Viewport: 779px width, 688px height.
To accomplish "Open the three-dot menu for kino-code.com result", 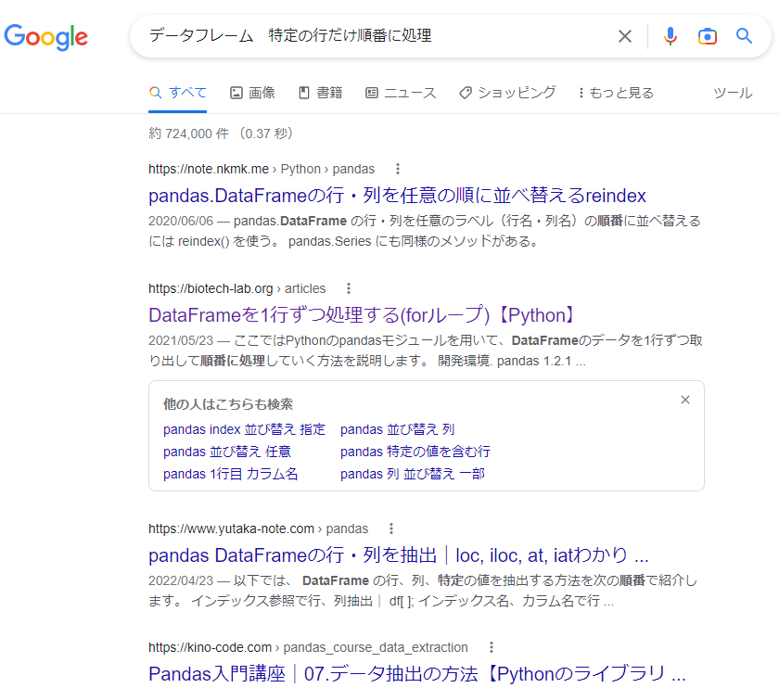I will pyautogui.click(x=492, y=647).
